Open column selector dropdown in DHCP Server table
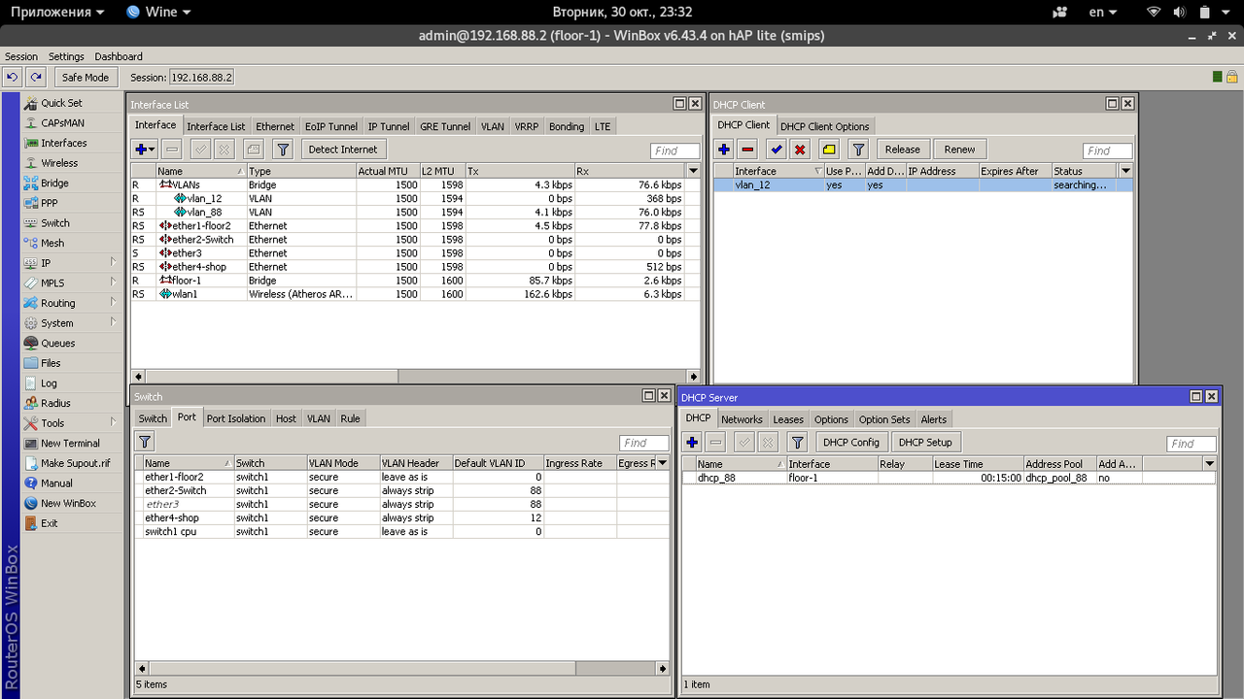The height and width of the screenshot is (699, 1244). pyautogui.click(x=1208, y=464)
